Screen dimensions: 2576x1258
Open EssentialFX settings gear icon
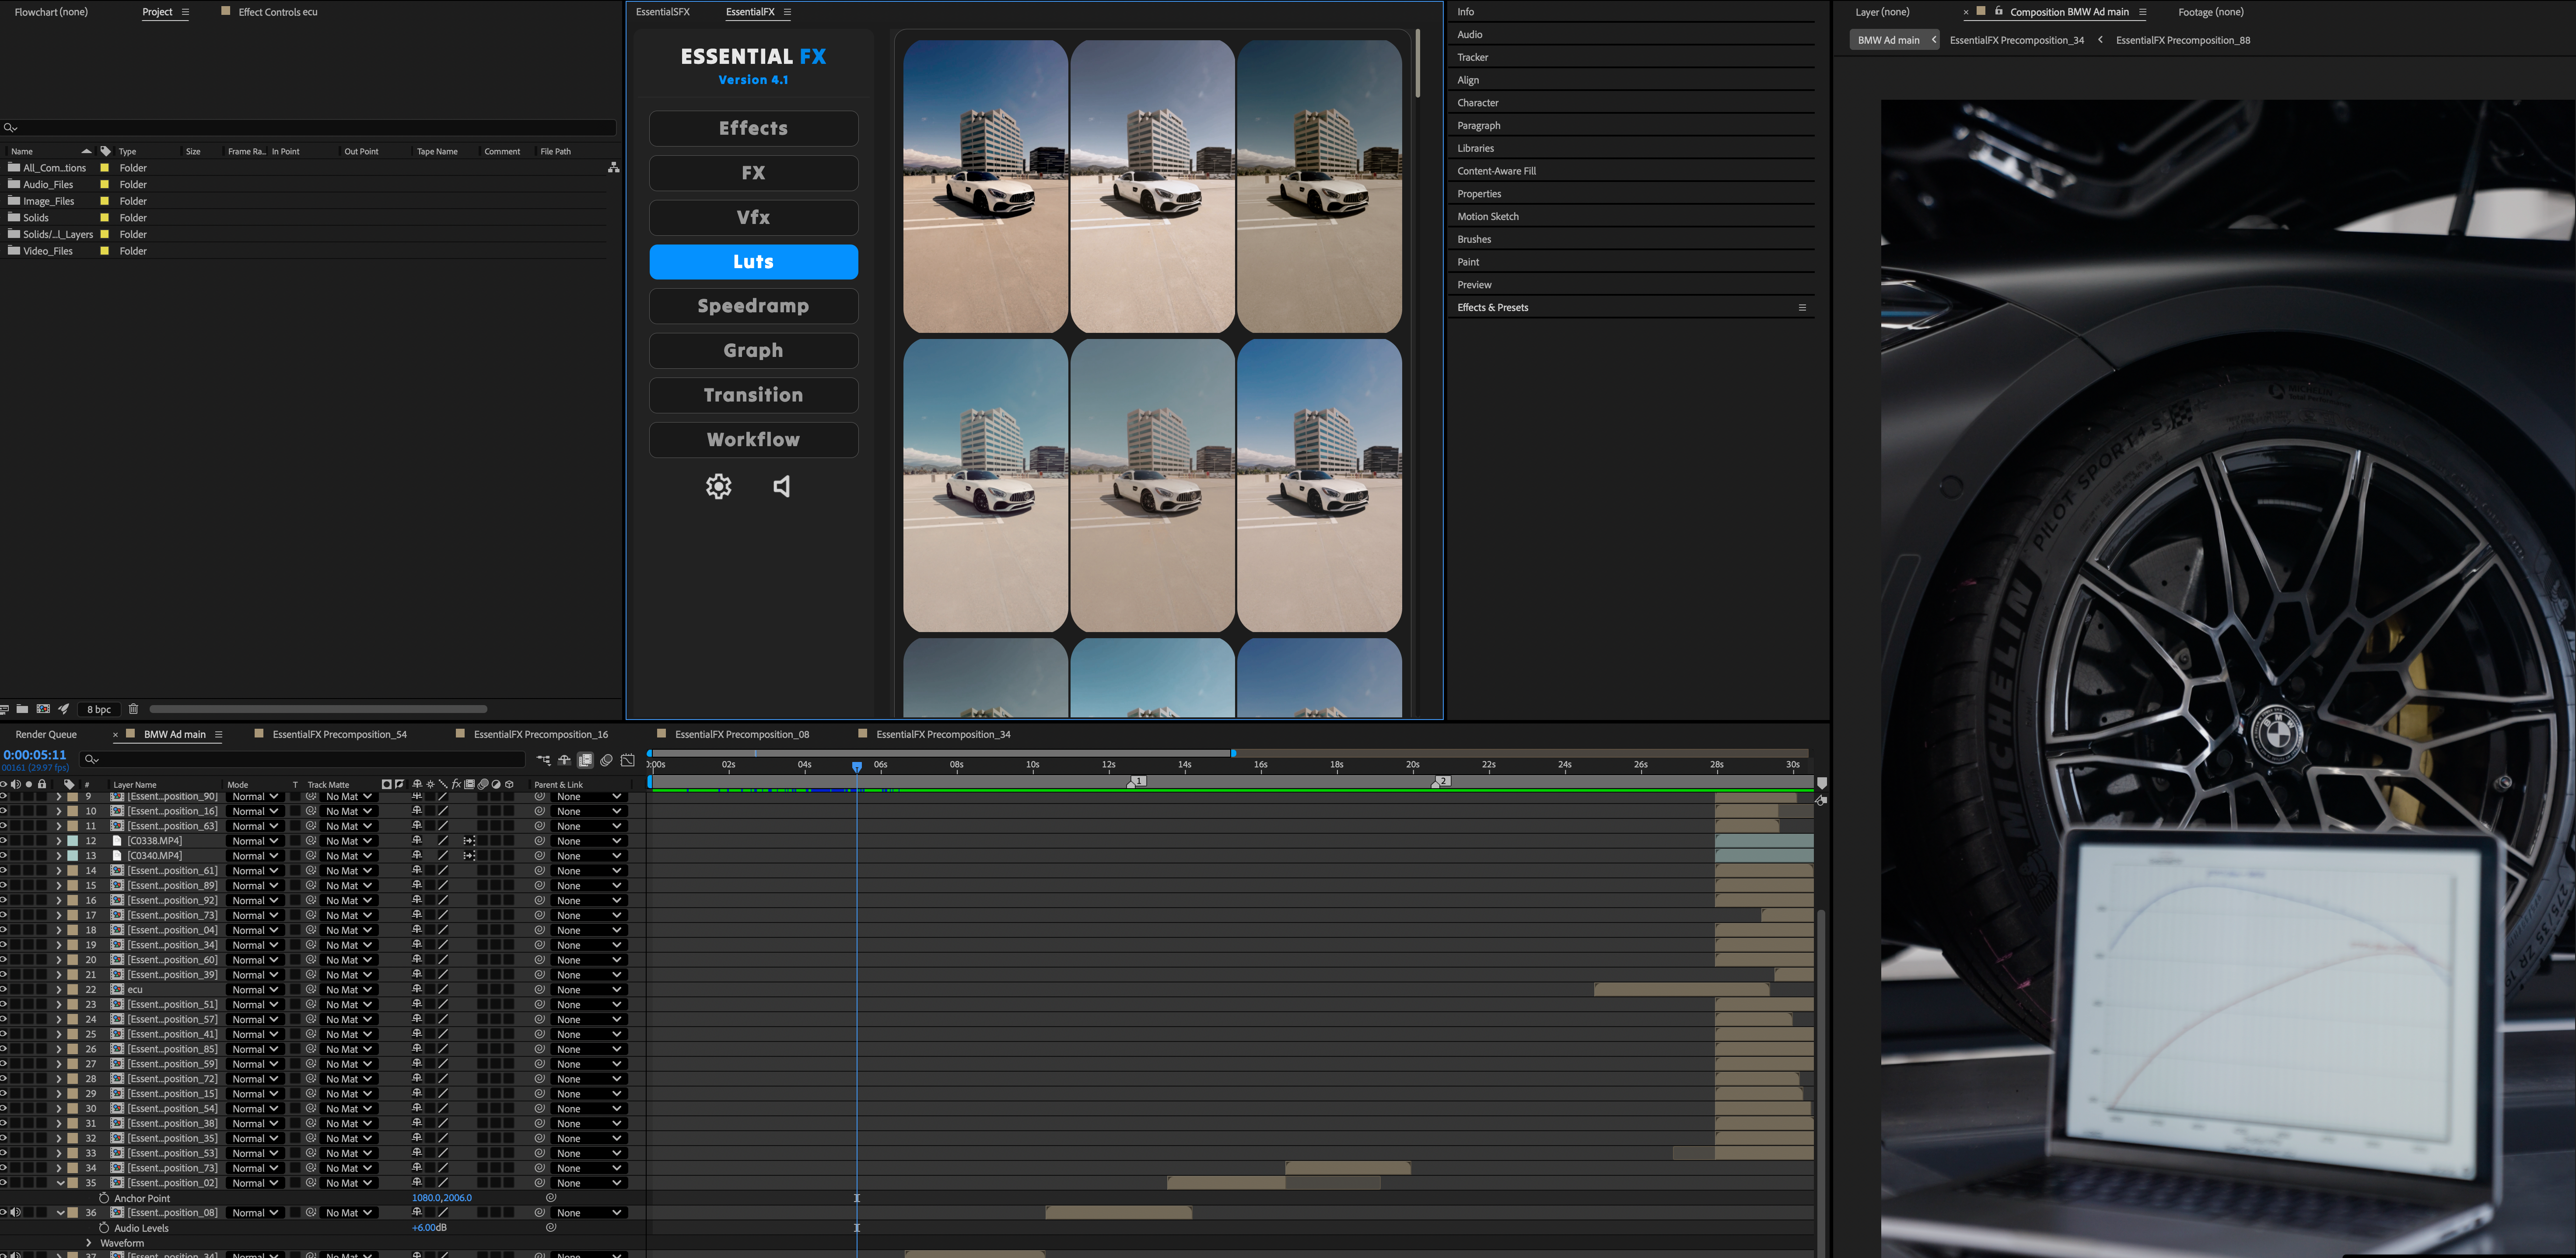click(718, 486)
